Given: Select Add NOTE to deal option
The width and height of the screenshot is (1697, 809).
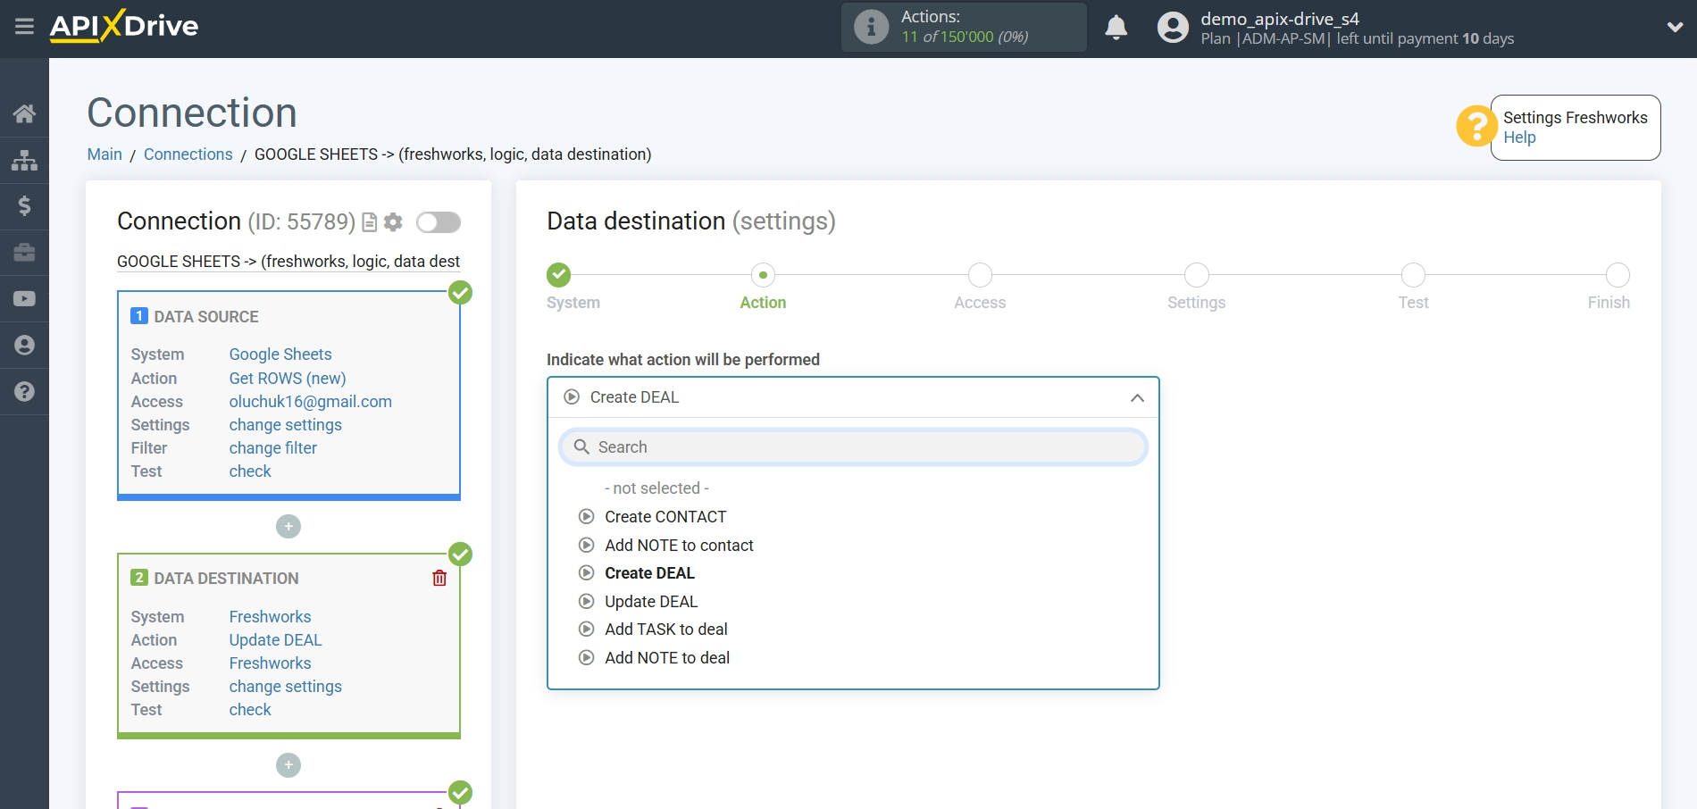Looking at the screenshot, I should (x=667, y=658).
